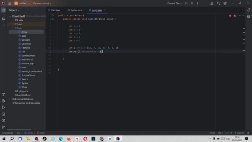Image resolution: width=252 pixels, height=142 pixels.
Task: Open TikTok from taskbar
Action: [44, 139]
